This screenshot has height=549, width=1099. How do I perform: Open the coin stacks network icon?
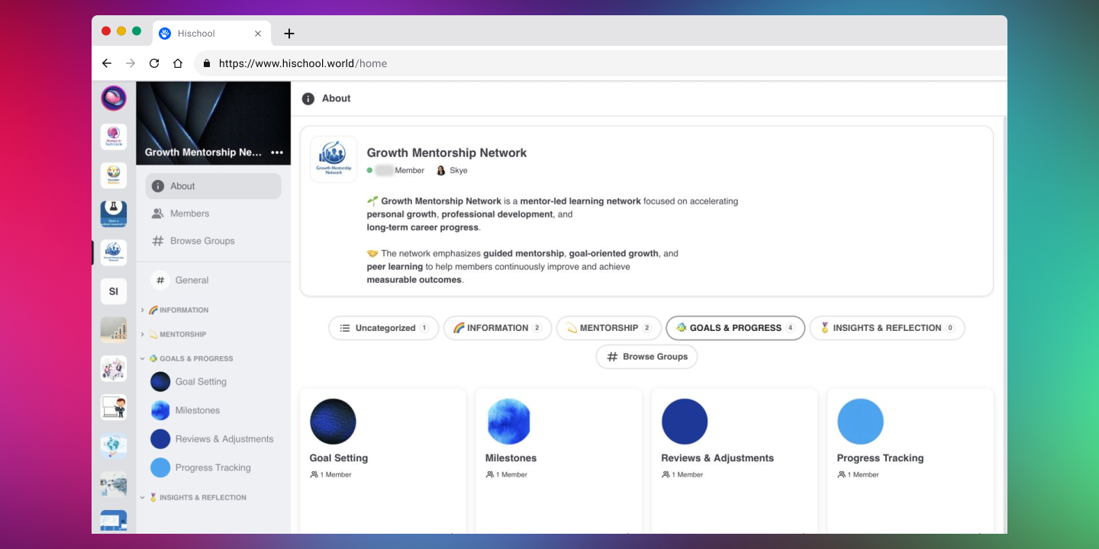pos(114,329)
